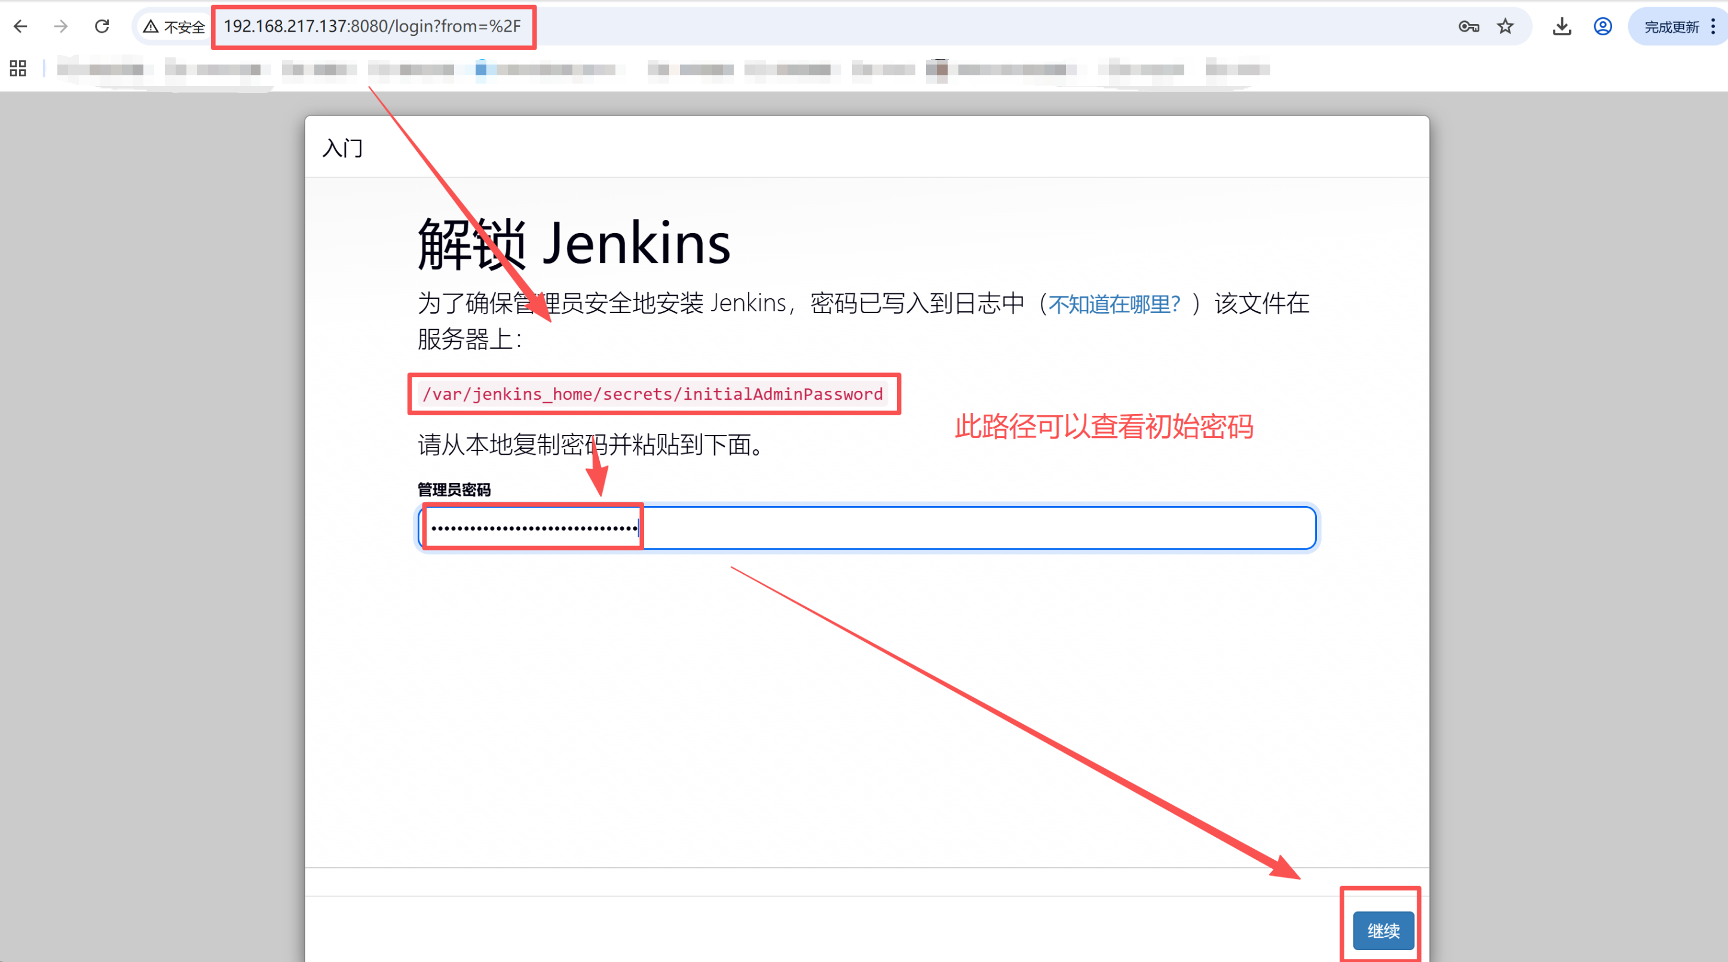Click the /var/jenkins_home/secrets/initialAdminPassword path text

pos(652,394)
